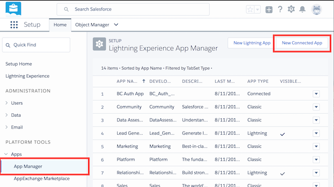Click the New Lightning App button
The width and height of the screenshot is (334, 187).
pos(252,43)
